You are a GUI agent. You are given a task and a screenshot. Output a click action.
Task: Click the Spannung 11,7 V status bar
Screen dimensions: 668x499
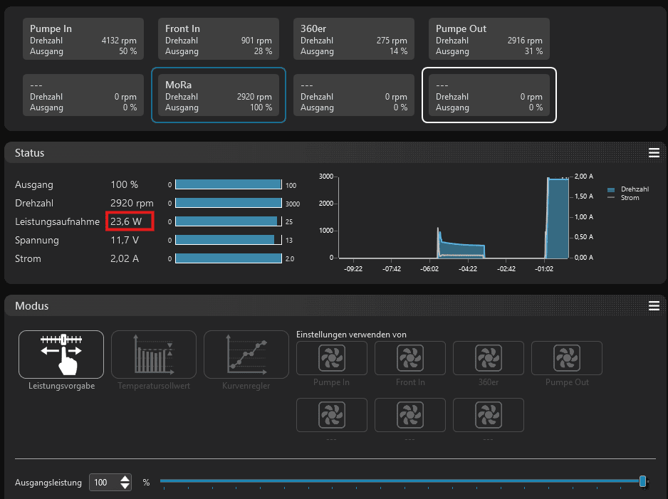pos(229,240)
